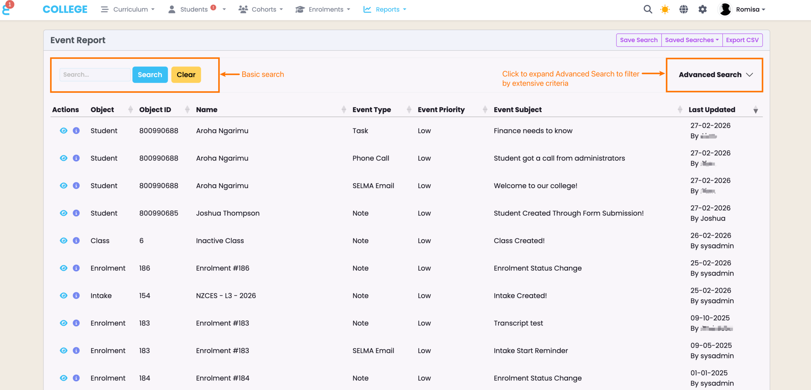Click Romisa's profile avatar
Viewport: 811px width, 390px height.
click(725, 9)
